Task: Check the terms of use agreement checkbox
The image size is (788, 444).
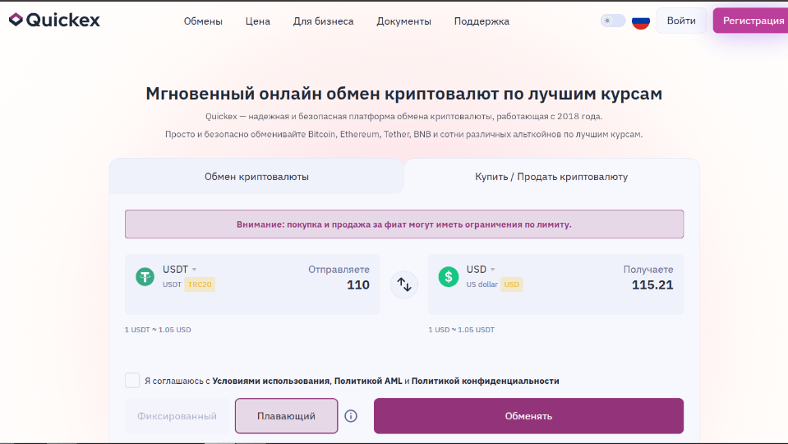Action: click(132, 380)
